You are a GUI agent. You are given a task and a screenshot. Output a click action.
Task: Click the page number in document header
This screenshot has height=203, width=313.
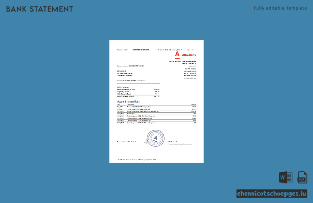tap(190, 50)
